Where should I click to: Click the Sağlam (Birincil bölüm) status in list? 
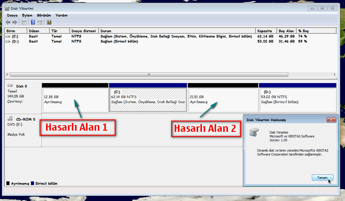(x=119, y=41)
